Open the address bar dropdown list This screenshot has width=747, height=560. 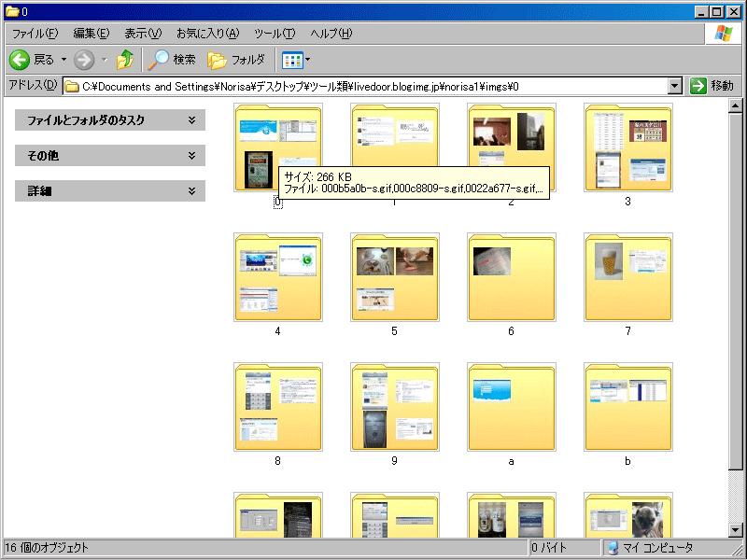point(674,86)
